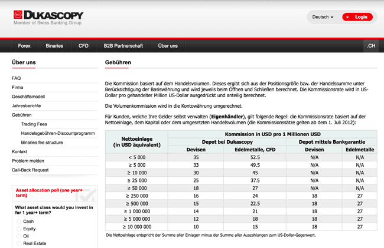The image size is (384, 248).
Task: Open the FAQ sidebar link
Action: coord(16,78)
